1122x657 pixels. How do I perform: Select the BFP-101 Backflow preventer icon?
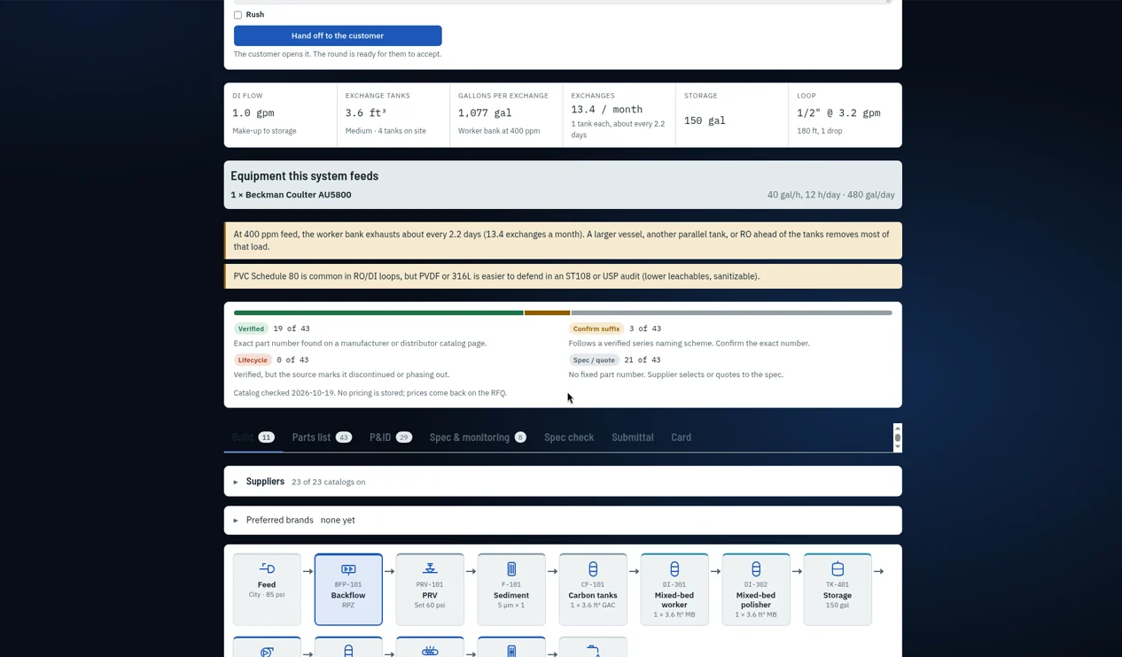(x=348, y=569)
